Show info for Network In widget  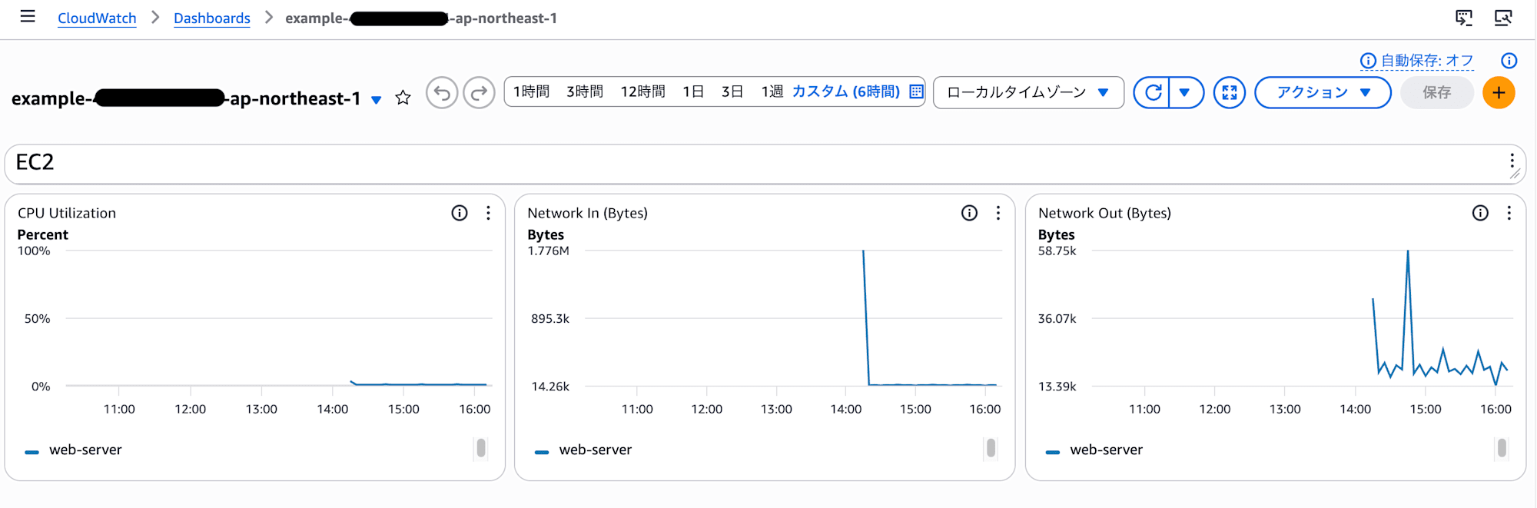[970, 213]
